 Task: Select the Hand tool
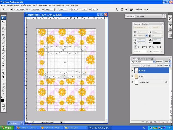3,91
